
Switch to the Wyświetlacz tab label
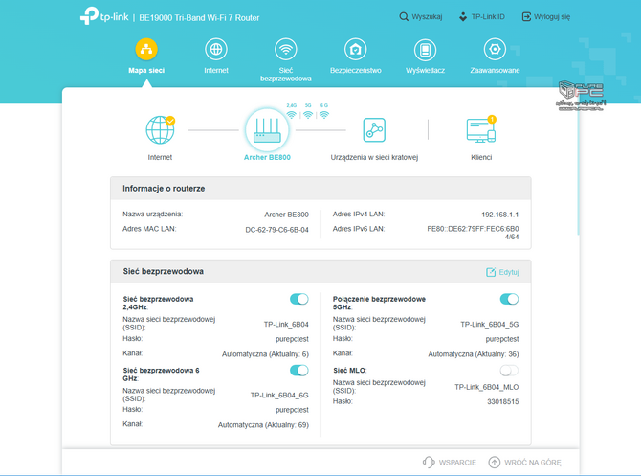point(425,71)
